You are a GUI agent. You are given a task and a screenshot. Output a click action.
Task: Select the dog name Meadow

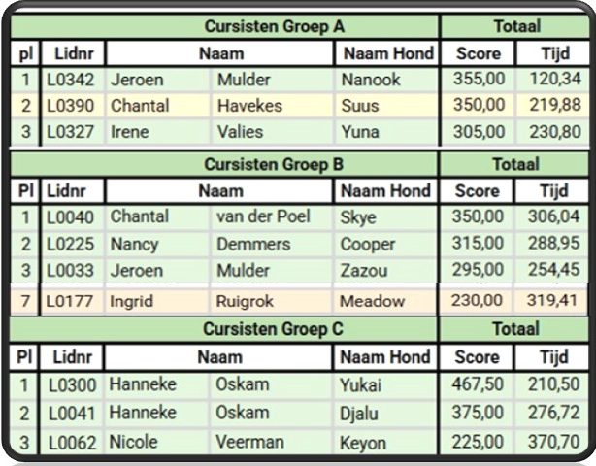coord(373,301)
